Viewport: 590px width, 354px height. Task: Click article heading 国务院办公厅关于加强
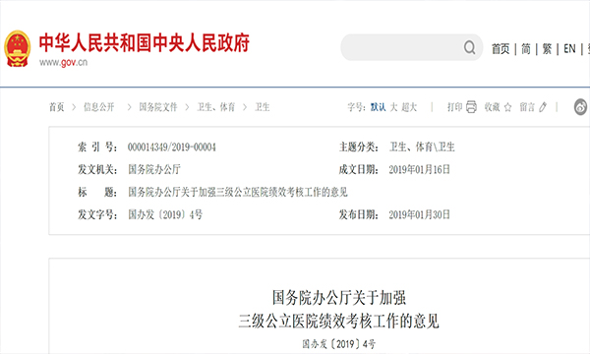click(339, 298)
